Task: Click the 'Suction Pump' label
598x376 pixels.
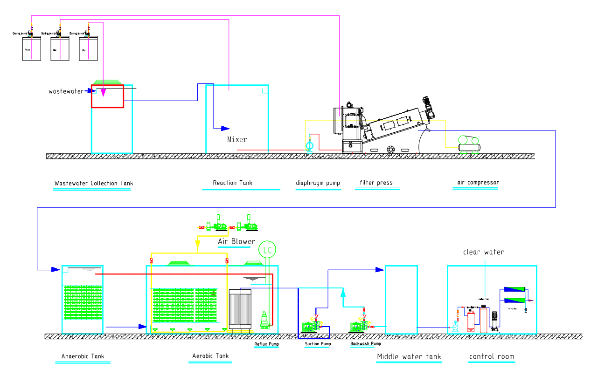Action: click(318, 344)
